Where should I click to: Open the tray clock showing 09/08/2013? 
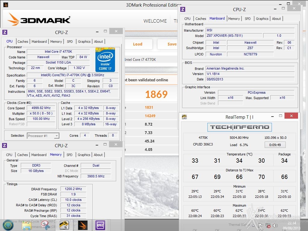[x=291, y=226]
